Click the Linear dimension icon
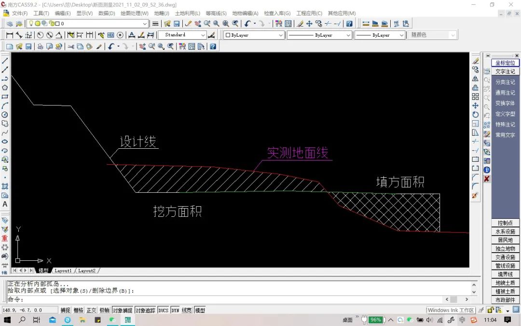Viewport: 521px width, 326px height. point(10,35)
